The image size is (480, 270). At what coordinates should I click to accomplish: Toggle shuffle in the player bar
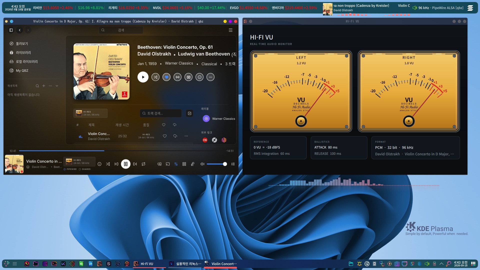click(108, 164)
